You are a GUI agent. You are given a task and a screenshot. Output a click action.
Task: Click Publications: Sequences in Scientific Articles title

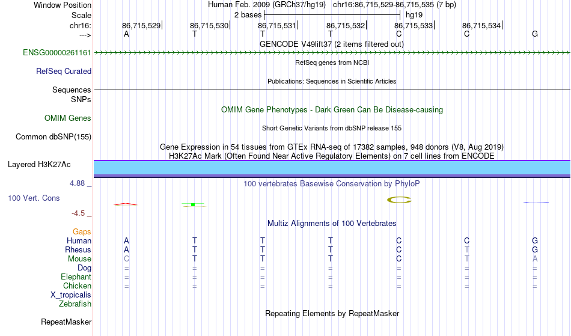point(332,81)
